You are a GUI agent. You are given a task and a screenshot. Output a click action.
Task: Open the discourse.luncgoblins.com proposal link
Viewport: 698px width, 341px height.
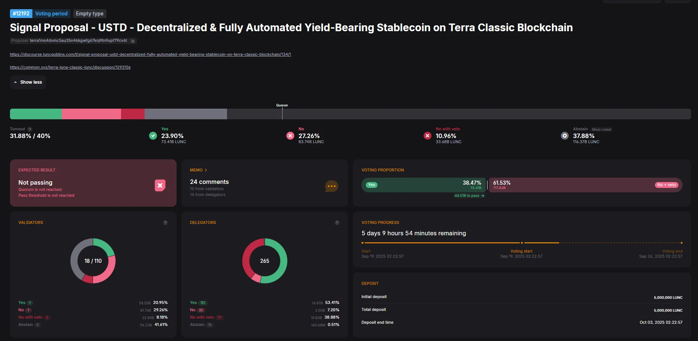(150, 54)
